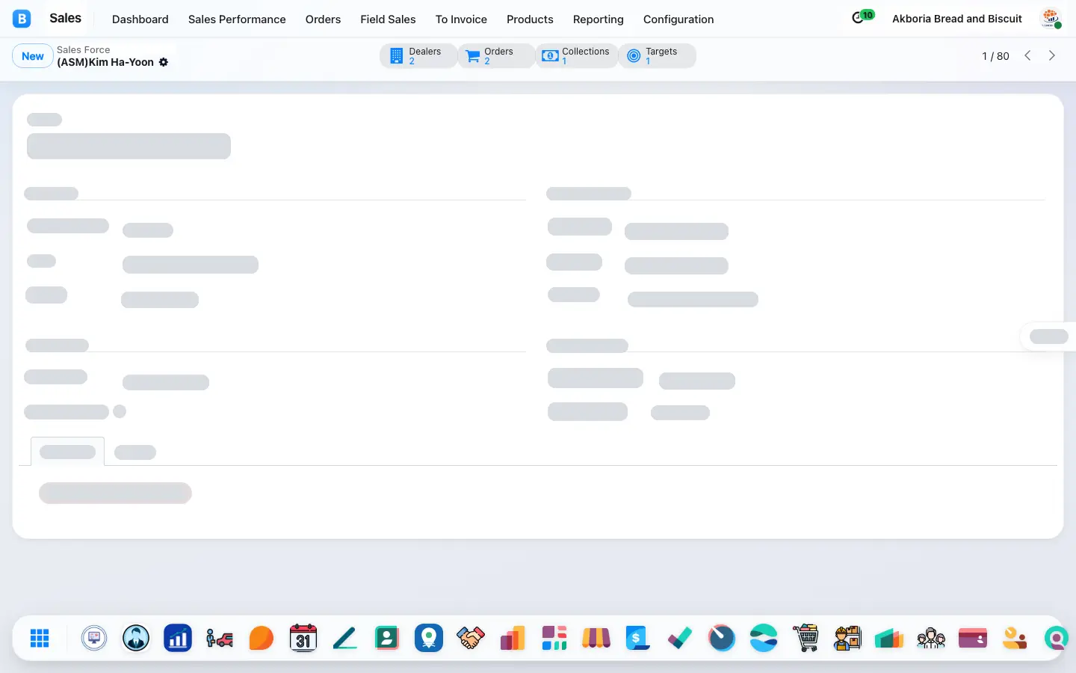
Task: Open the Dealers smart button
Action: click(x=418, y=56)
